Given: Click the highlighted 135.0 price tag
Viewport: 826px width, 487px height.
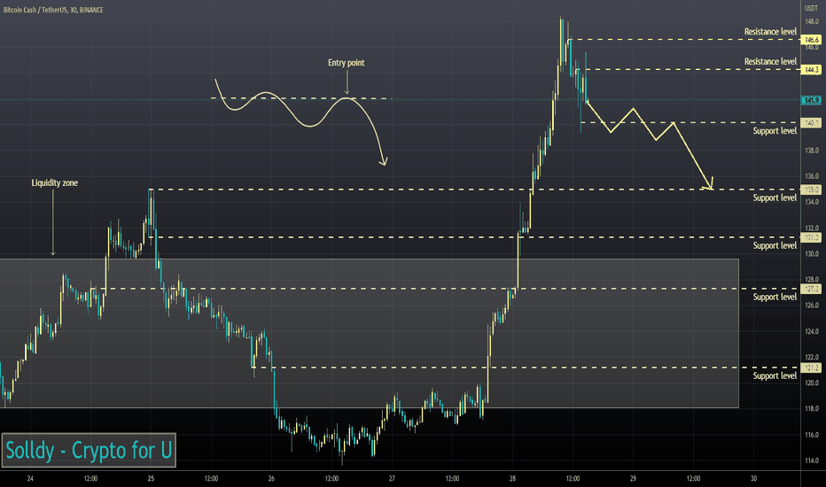Looking at the screenshot, I should pyautogui.click(x=811, y=189).
